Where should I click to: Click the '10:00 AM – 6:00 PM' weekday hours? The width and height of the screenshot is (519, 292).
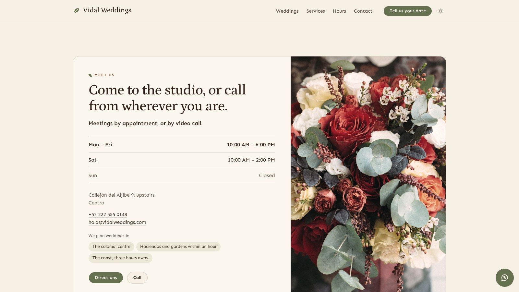pos(251,145)
